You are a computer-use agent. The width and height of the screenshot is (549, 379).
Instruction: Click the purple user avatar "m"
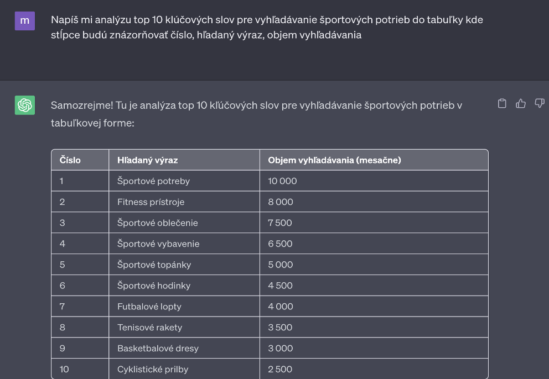25,20
